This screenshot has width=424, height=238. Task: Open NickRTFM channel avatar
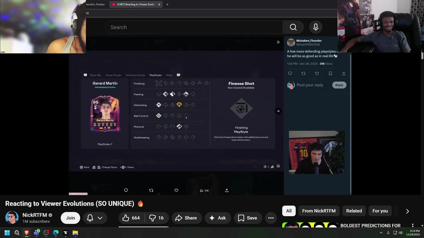click(12, 218)
